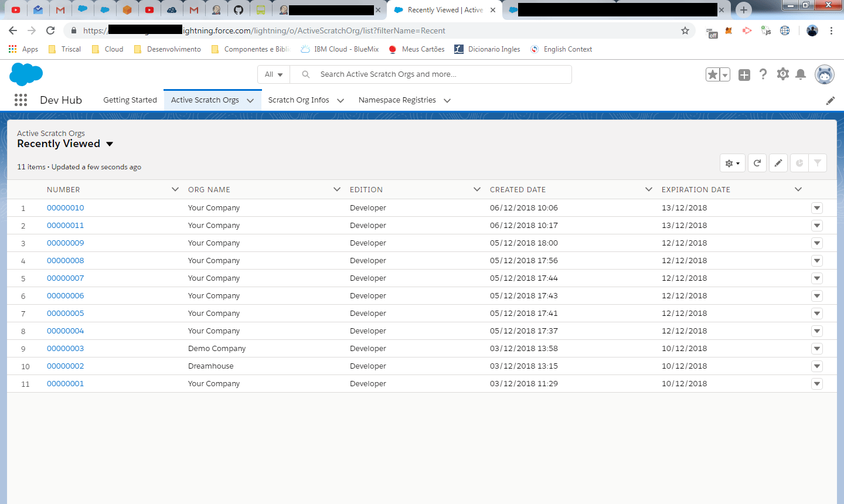Screen dimensions: 844x504
Task: Sort by NUMBER column header
Action: [x=63, y=189]
